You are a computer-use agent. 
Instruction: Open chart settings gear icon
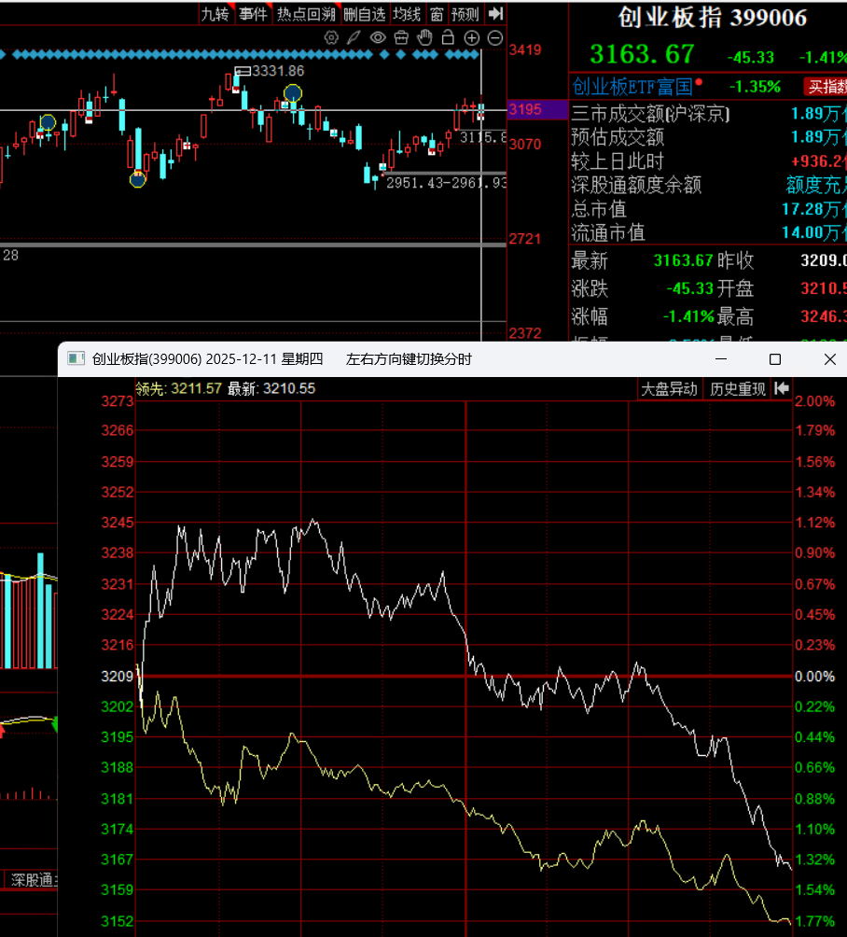click(331, 38)
